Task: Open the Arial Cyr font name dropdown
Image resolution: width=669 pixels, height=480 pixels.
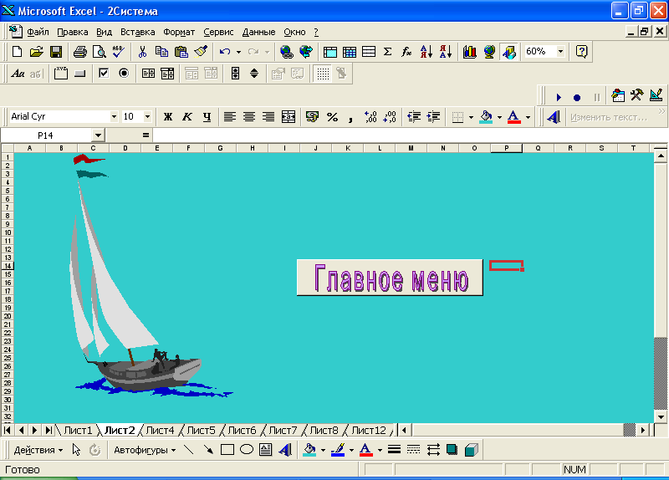Action: point(114,116)
